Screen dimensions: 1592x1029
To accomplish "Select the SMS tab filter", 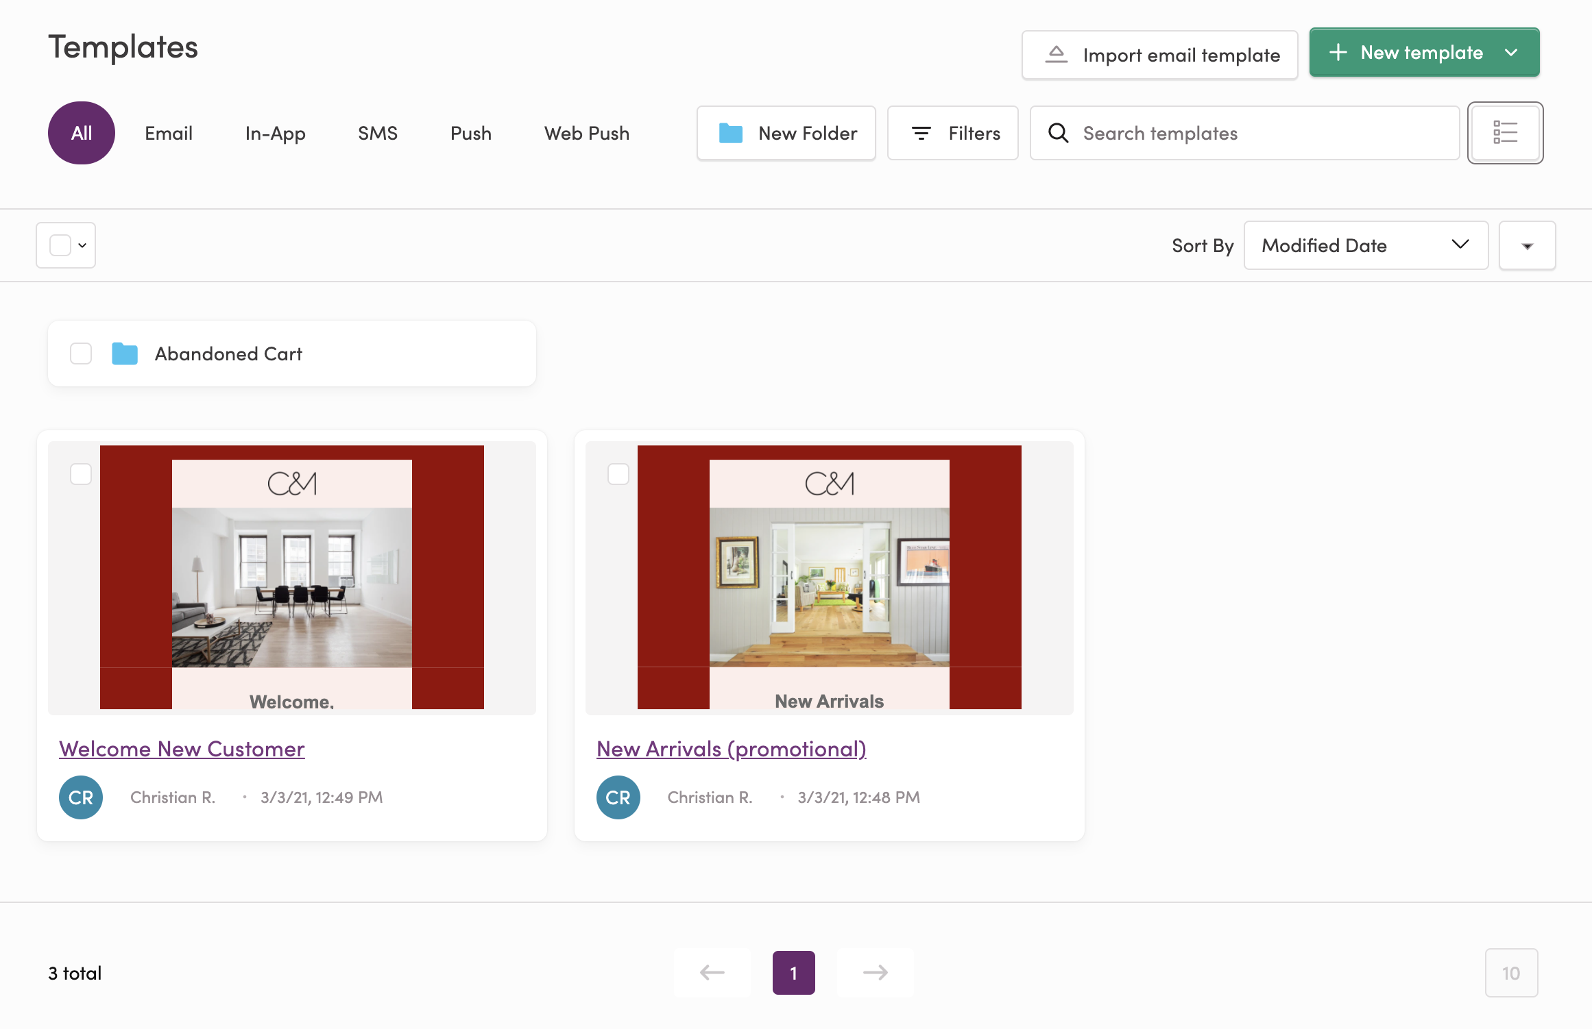I will [377, 132].
